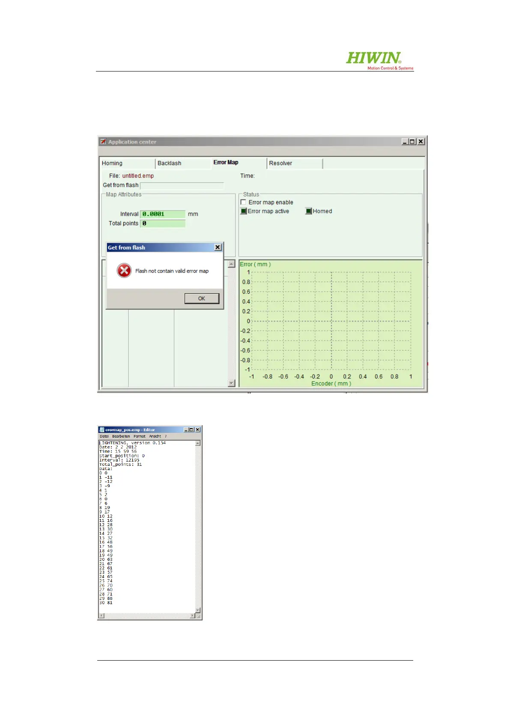Click the Editor window notepad icon
The image size is (510, 721).
point(101,429)
